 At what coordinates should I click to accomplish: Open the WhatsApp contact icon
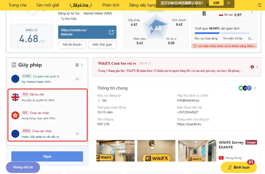[x=241, y=88]
